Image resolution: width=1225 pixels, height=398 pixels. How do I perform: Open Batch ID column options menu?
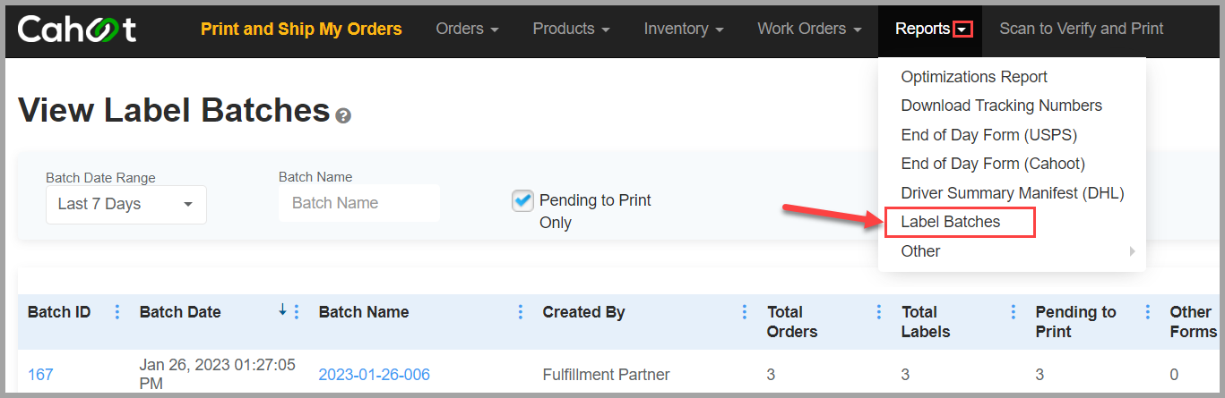coord(116,312)
